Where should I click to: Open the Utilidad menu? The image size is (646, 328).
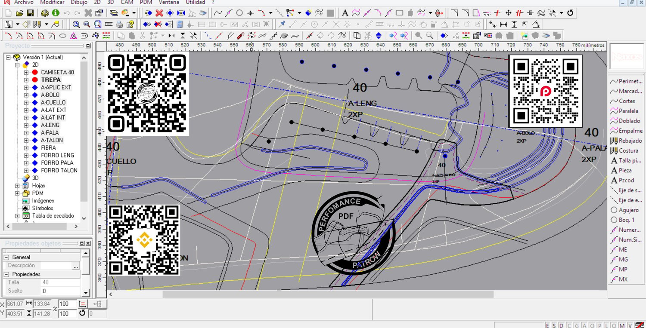coord(196,2)
